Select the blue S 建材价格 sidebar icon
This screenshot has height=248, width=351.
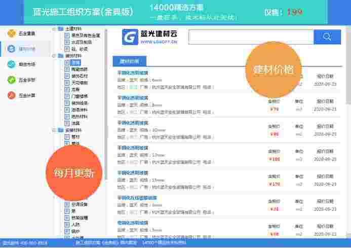coord(12,49)
